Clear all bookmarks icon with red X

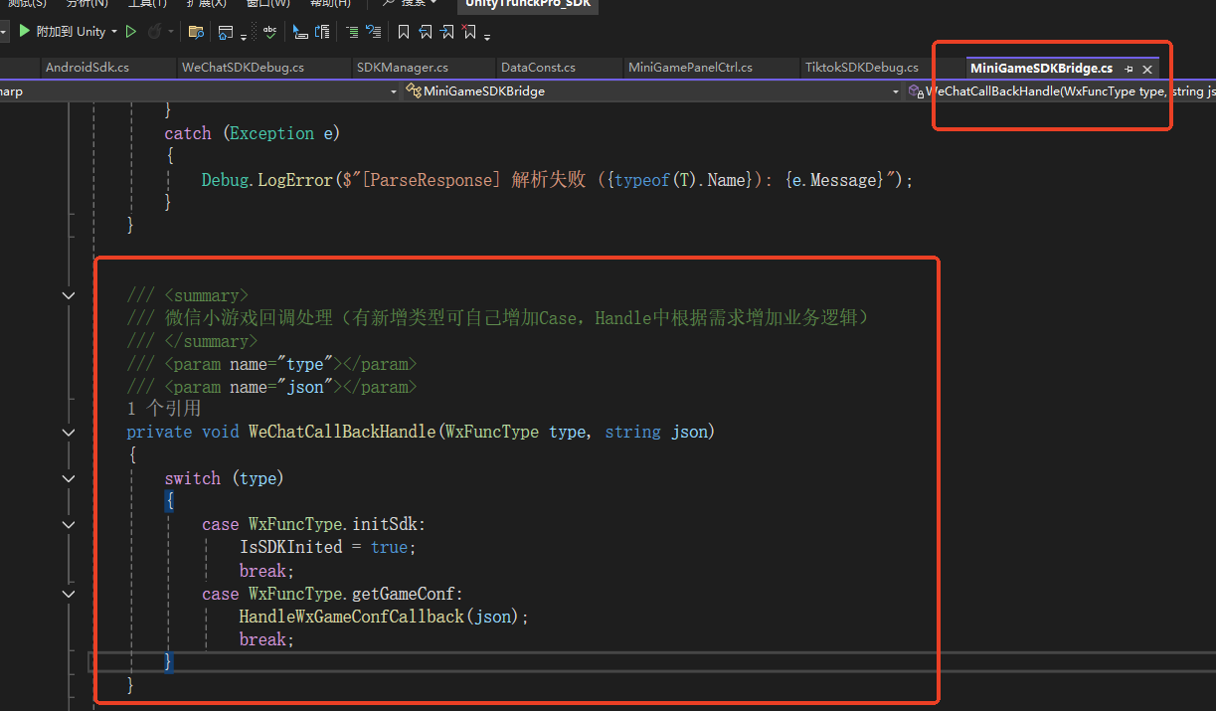(x=470, y=32)
